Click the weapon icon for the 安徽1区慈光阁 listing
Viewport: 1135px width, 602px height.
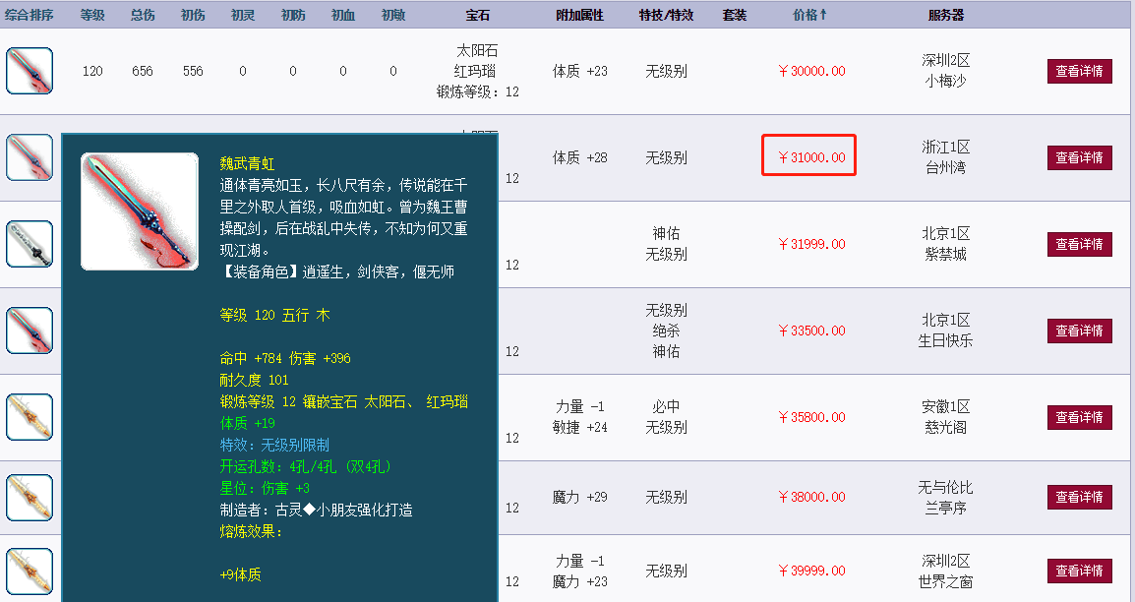[x=29, y=416]
